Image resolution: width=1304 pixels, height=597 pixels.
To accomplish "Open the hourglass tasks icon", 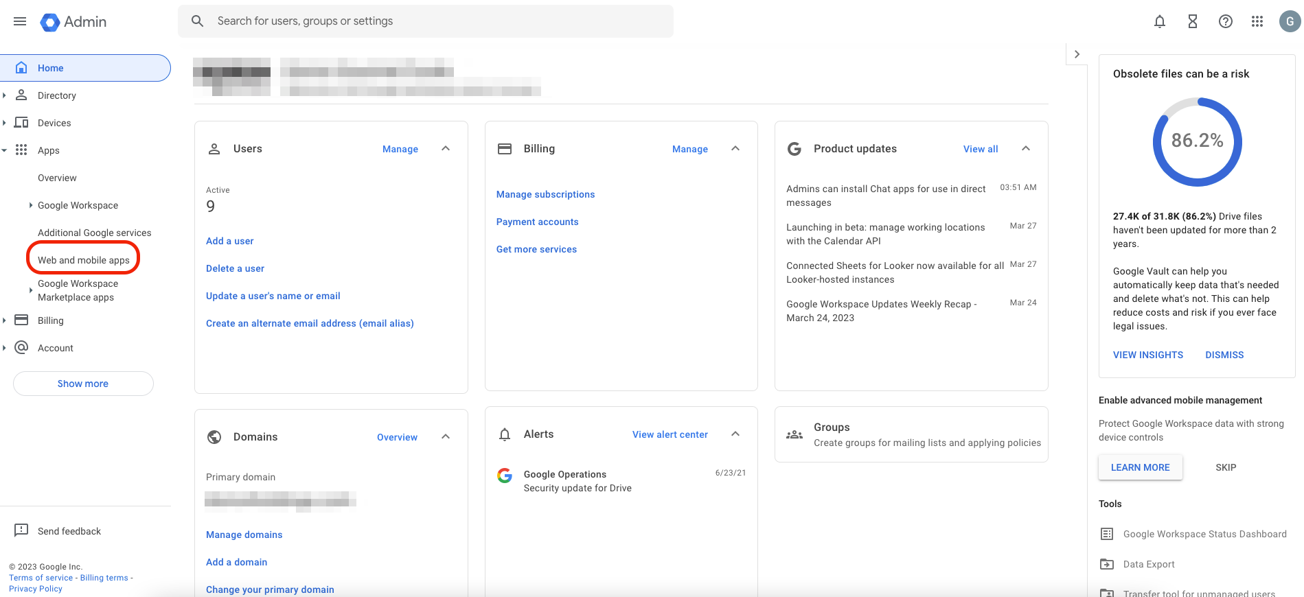I will [1192, 21].
